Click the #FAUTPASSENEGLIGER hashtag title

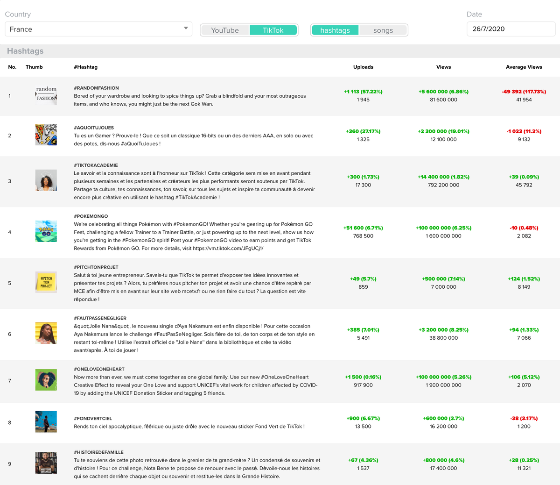[x=100, y=318]
